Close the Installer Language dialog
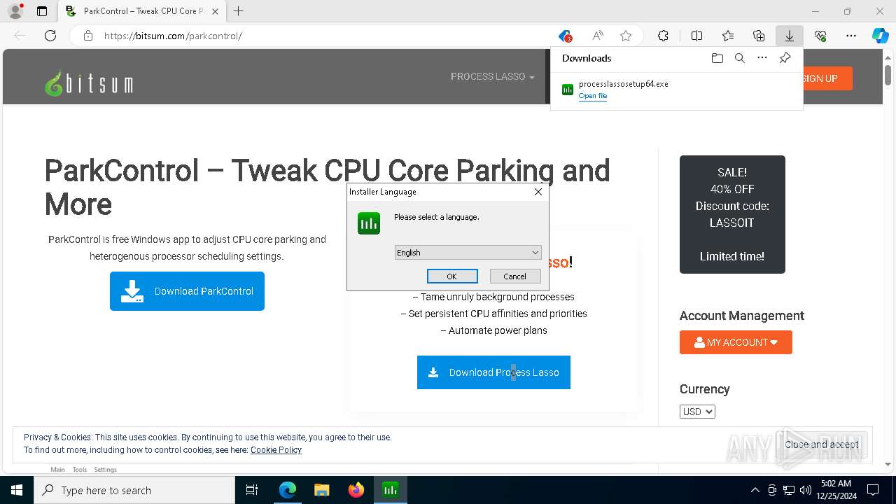 (538, 192)
